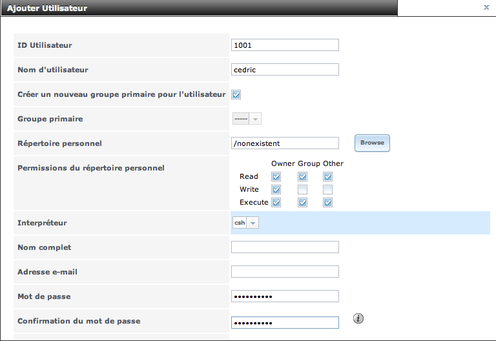
Task: Click the password confirmation info icon
Action: [x=358, y=318]
